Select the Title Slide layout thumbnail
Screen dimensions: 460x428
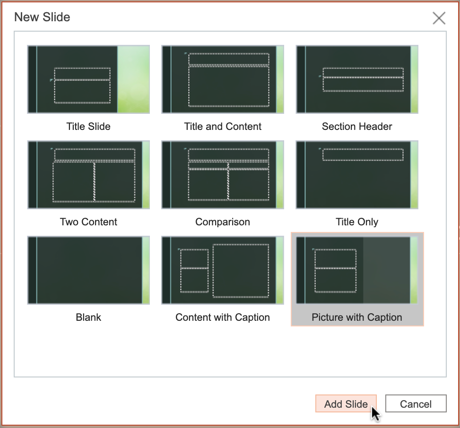pos(88,79)
